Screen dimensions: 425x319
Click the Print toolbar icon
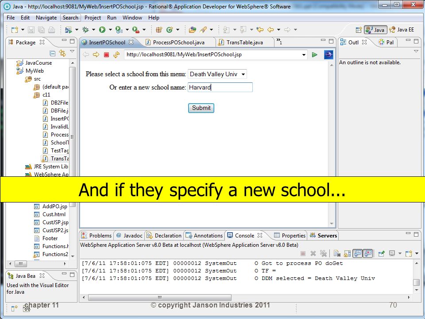pyautogui.click(x=51, y=30)
